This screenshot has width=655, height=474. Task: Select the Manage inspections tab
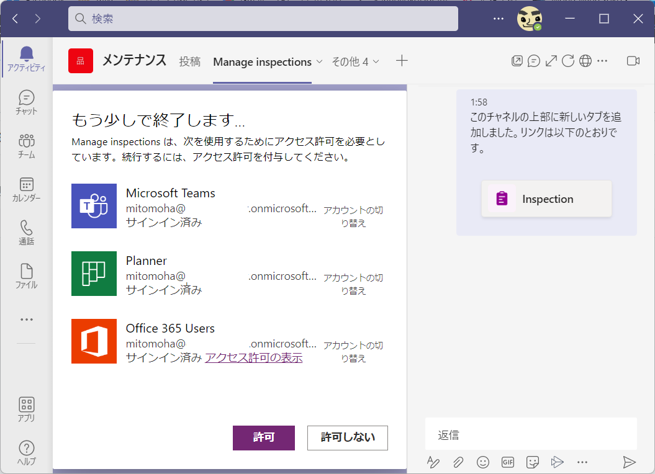pos(263,62)
